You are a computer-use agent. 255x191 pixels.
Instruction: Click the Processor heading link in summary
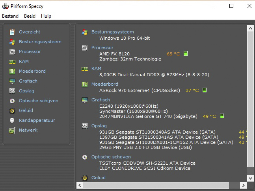click(x=102, y=48)
